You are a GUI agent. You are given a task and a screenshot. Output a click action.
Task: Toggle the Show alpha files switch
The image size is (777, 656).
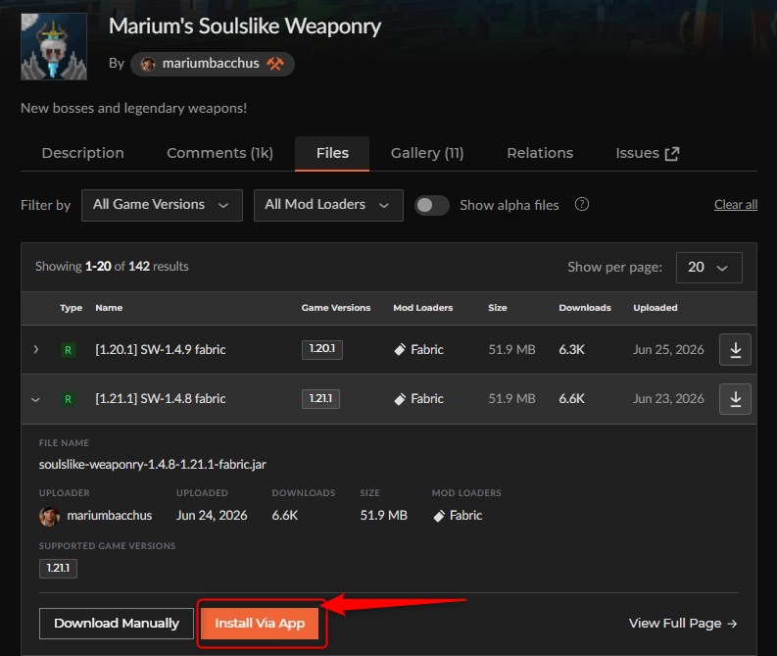click(431, 205)
